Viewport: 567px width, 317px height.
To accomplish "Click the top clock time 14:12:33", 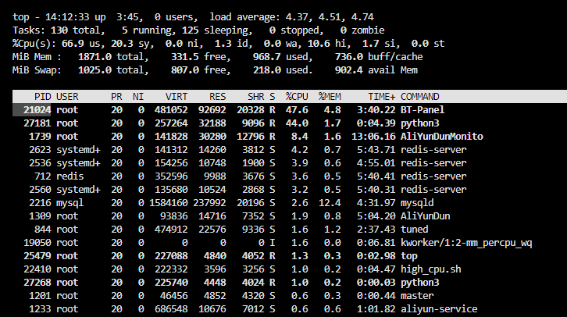I will tap(67, 17).
